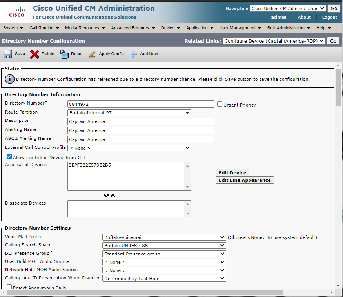The image size is (343, 297).
Task: Open the Application menu
Action: (200, 28)
